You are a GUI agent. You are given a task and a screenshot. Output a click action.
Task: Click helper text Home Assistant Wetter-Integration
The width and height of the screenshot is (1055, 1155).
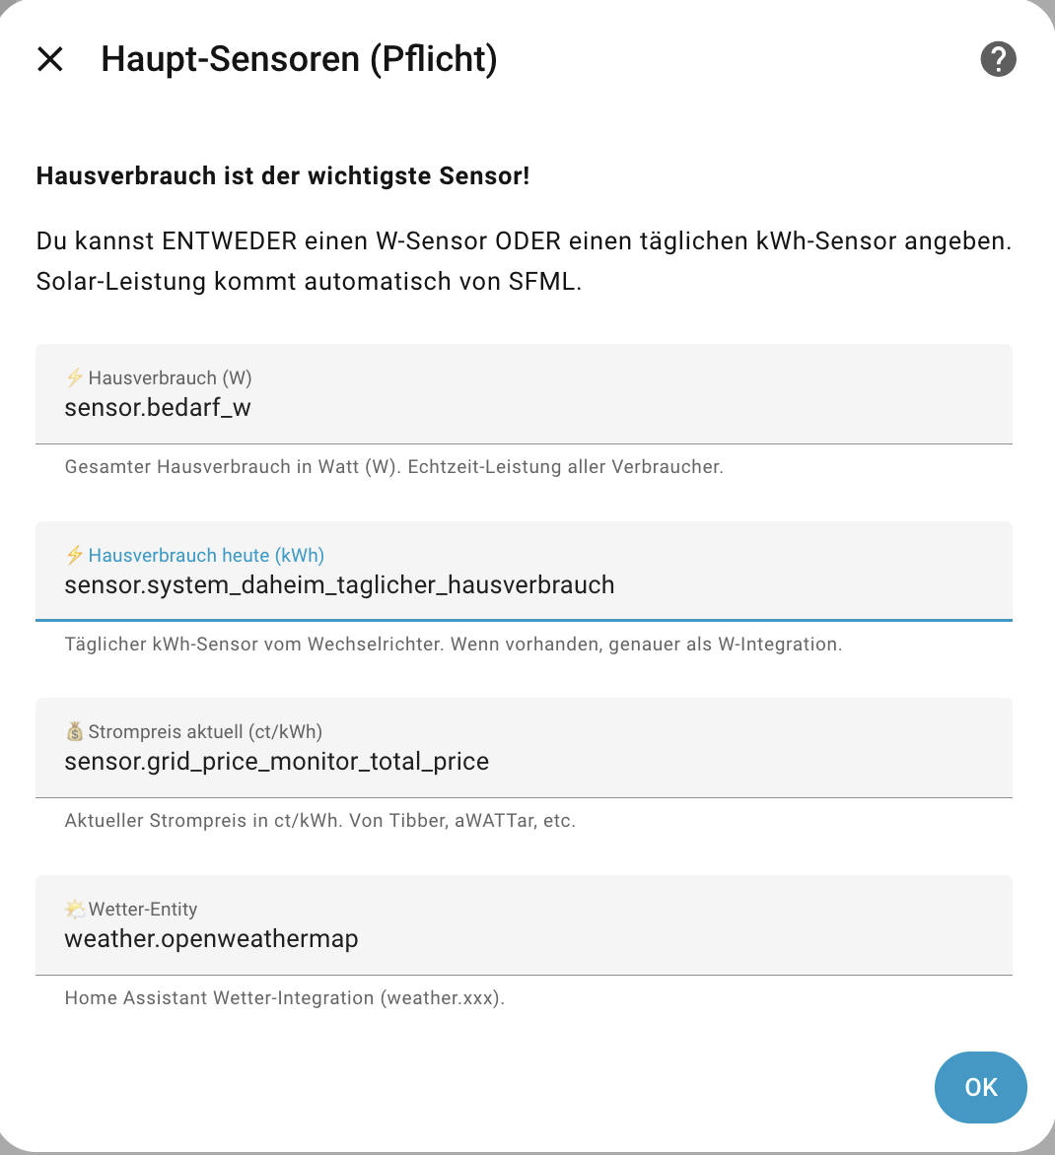[x=284, y=998]
